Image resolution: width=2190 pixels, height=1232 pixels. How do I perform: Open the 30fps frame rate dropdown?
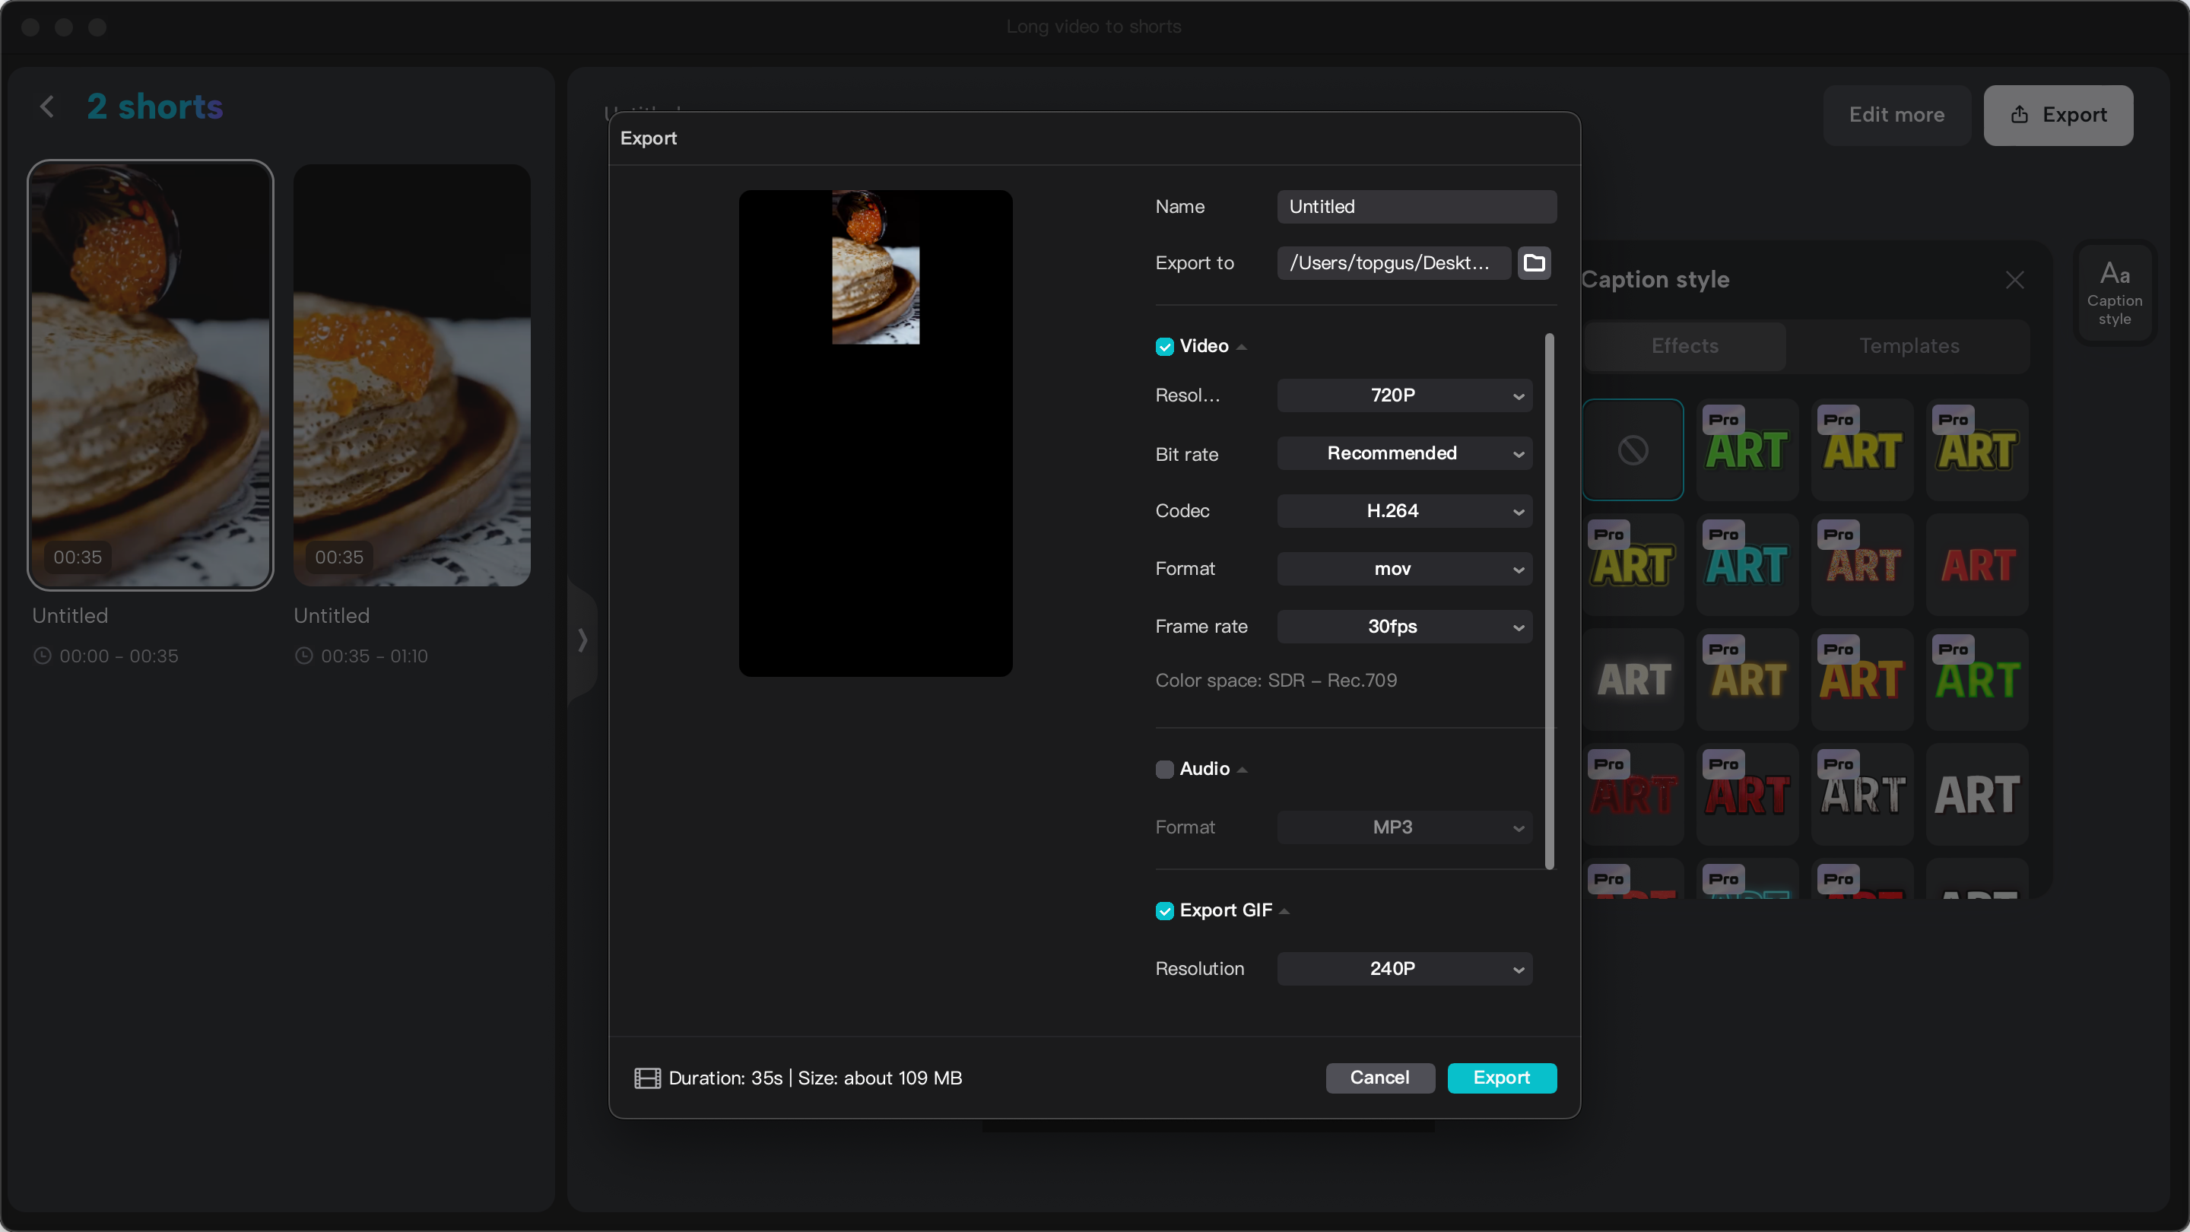pyautogui.click(x=1404, y=627)
